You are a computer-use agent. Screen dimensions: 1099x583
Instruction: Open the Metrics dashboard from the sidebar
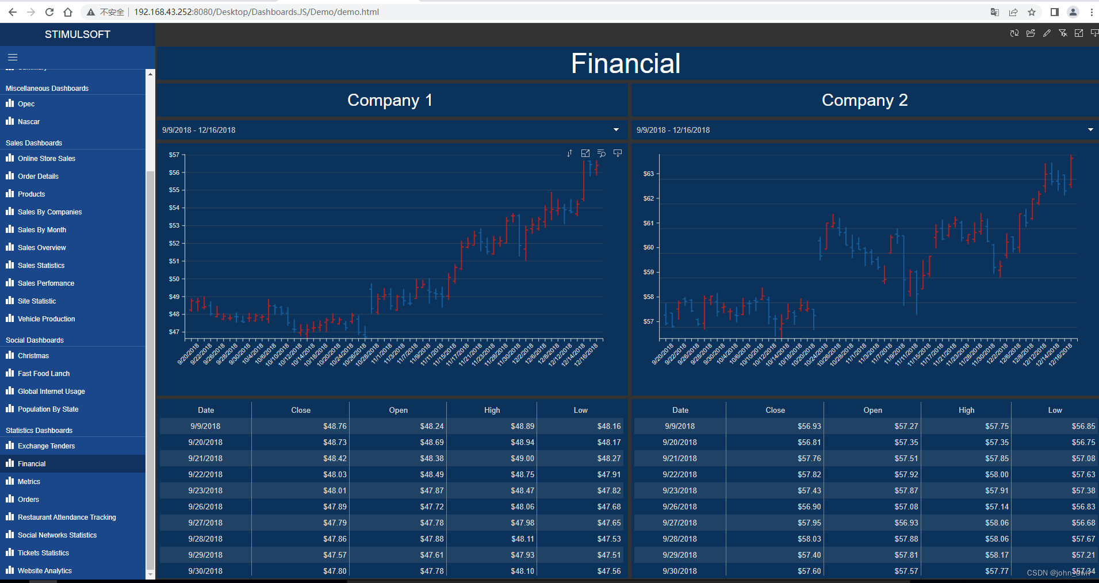pos(29,481)
